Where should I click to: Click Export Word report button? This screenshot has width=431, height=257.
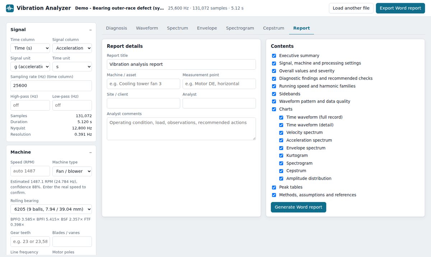[x=400, y=8]
